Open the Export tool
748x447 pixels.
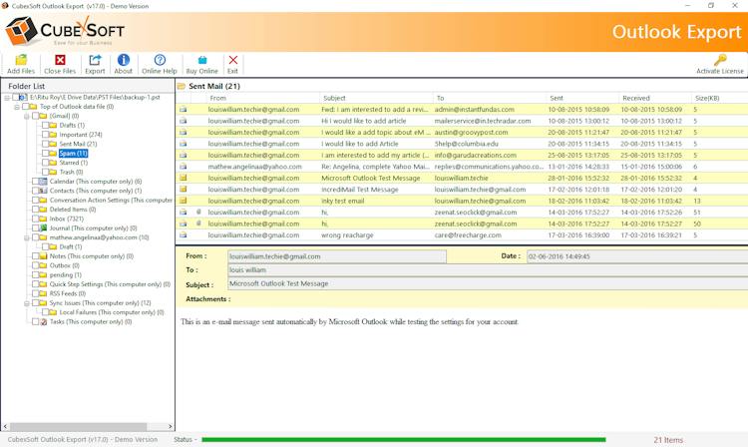[95, 65]
